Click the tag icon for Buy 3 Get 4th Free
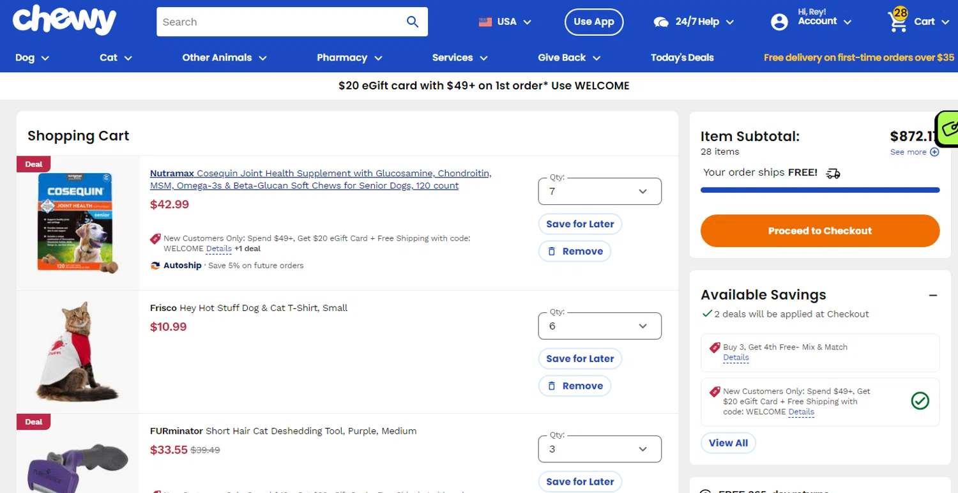 [715, 348]
